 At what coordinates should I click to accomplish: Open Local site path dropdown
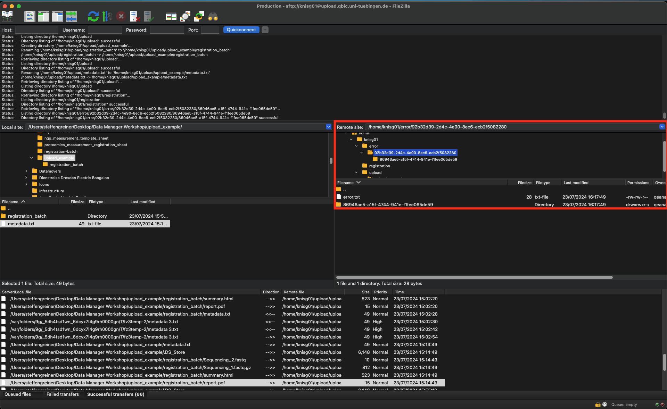[x=328, y=127]
